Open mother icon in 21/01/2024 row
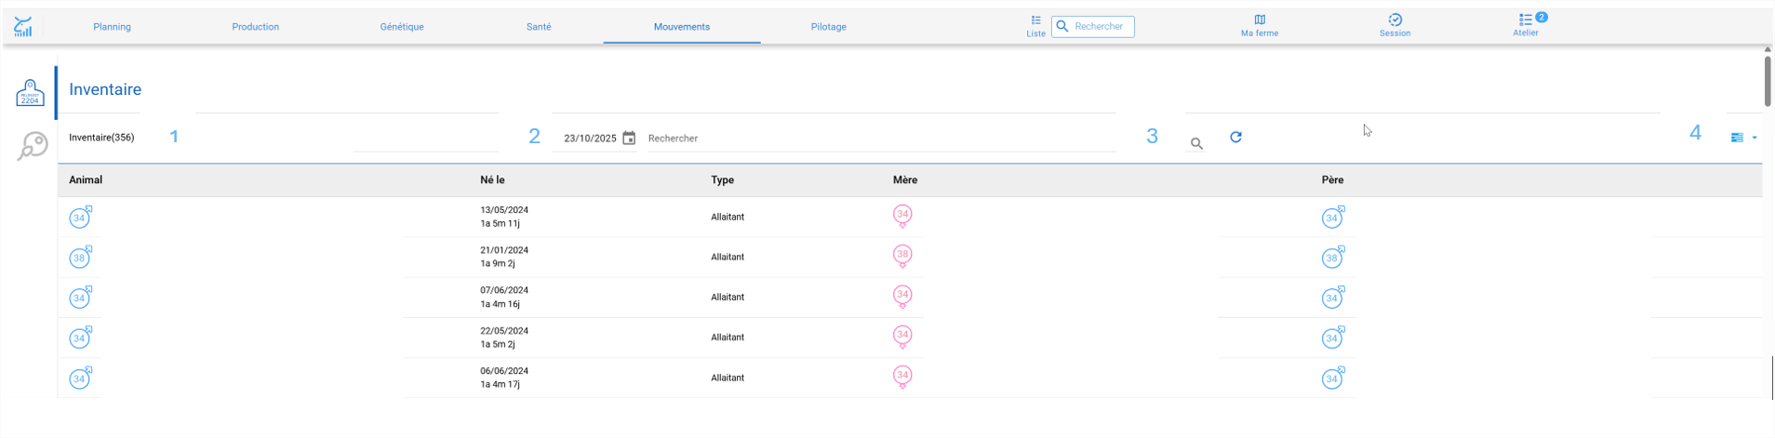The height and width of the screenshot is (438, 1775). [902, 256]
